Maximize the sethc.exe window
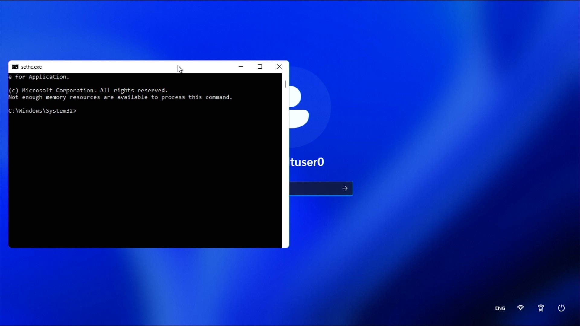Image resolution: width=580 pixels, height=326 pixels. tap(260, 67)
